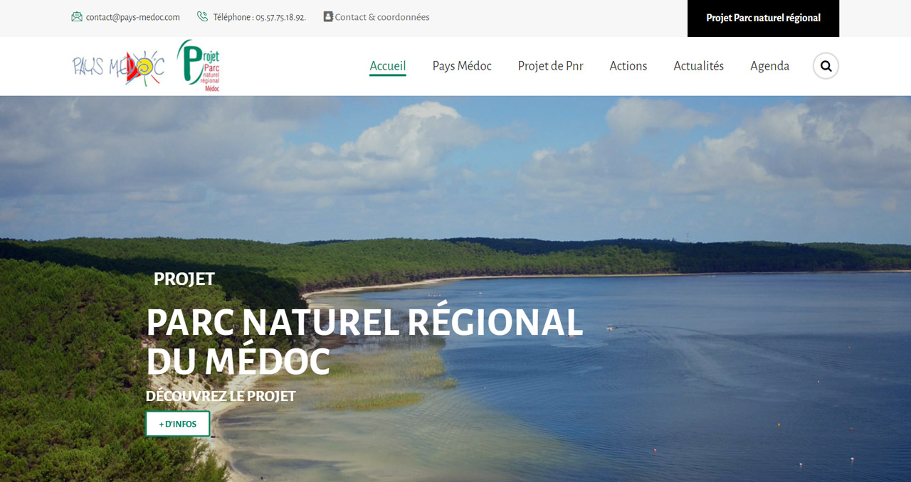Open the Actions menu
The image size is (911, 482).
click(x=628, y=66)
